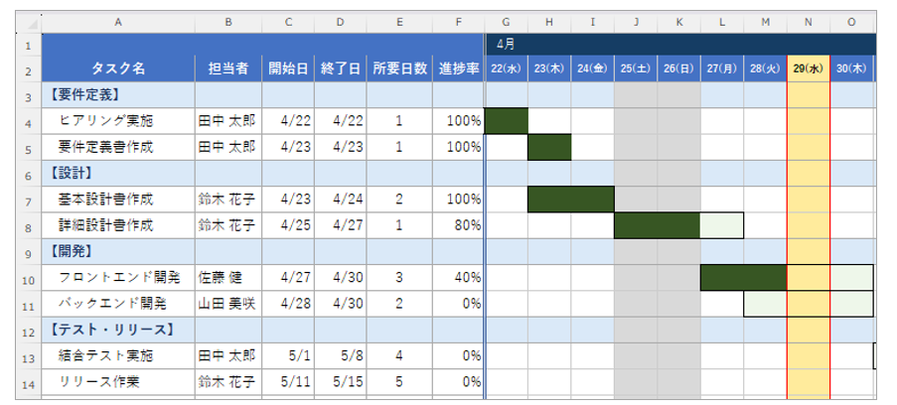This screenshot has height=405, width=897.
Task: Select column B header
Action: (228, 23)
